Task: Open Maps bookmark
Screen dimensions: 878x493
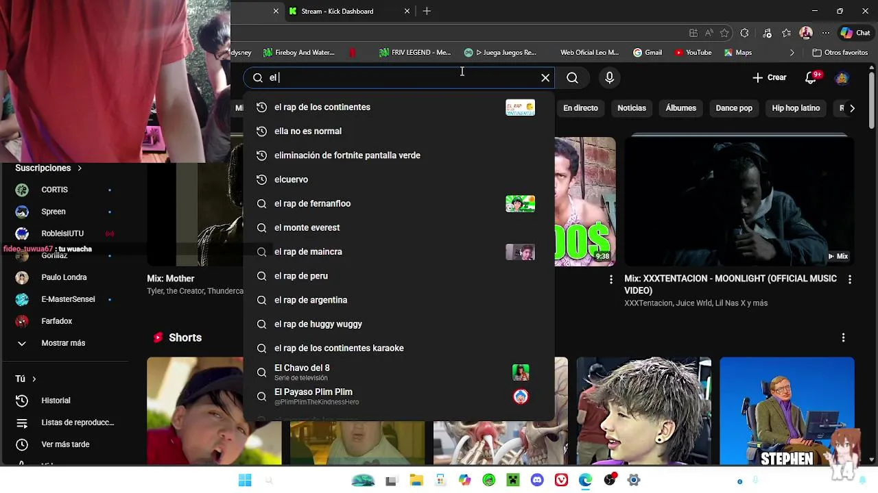Action: 737,53
